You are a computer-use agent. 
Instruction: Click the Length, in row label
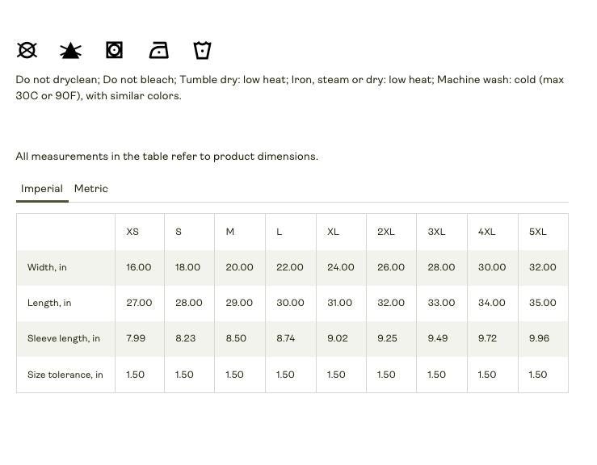tap(49, 303)
